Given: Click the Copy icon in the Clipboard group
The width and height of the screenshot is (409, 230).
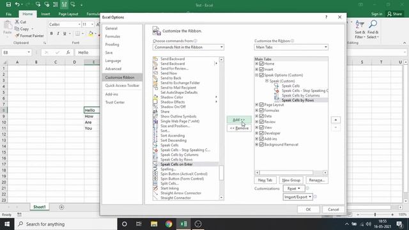Looking at the screenshot, I should pyautogui.click(x=17, y=29).
